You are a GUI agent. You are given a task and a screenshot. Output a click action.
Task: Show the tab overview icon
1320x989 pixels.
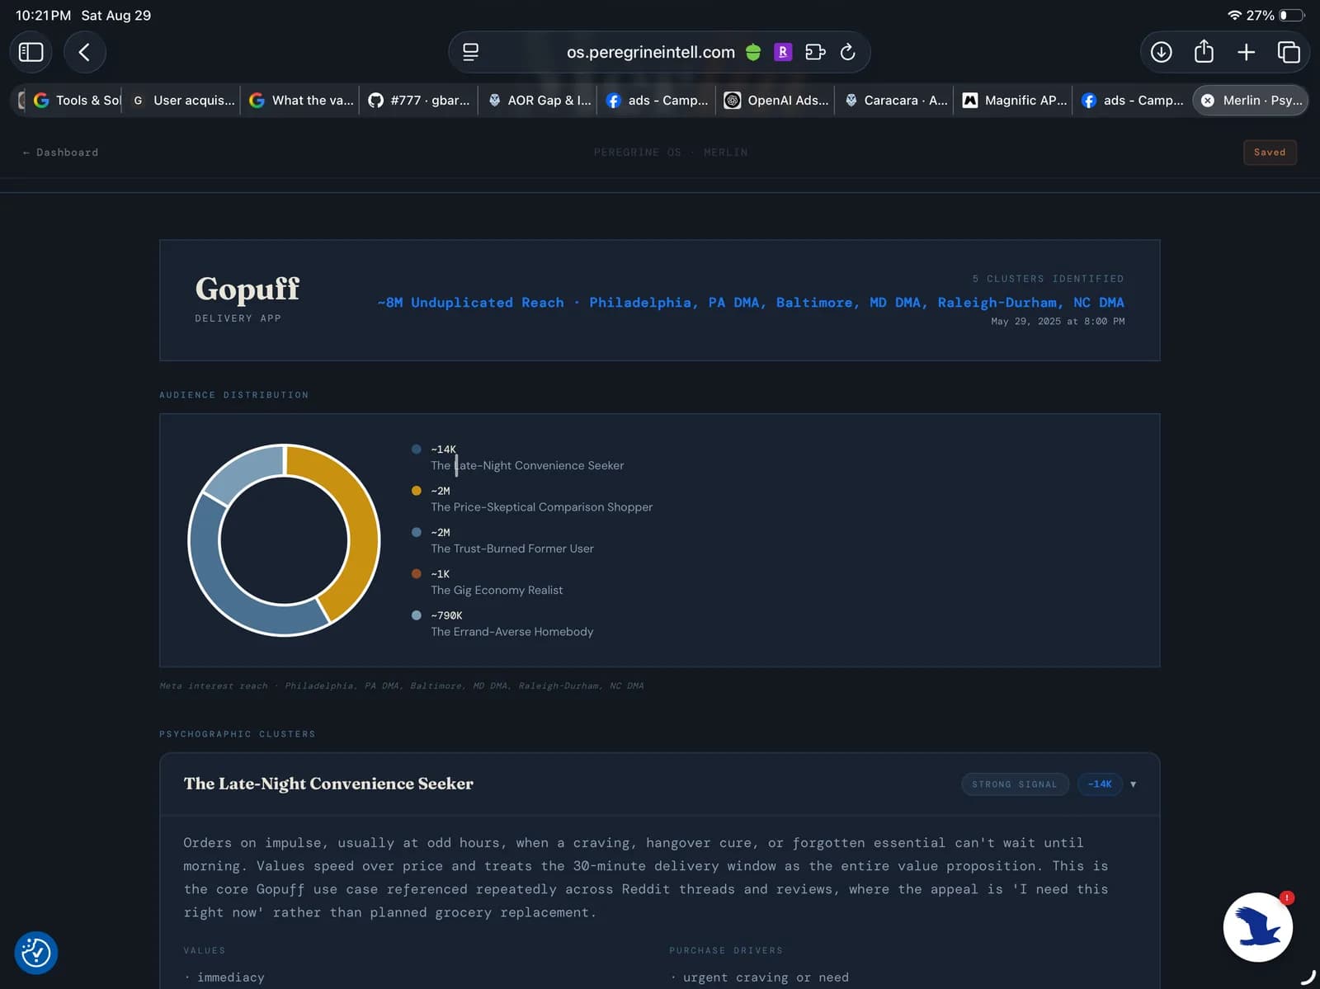[1289, 52]
